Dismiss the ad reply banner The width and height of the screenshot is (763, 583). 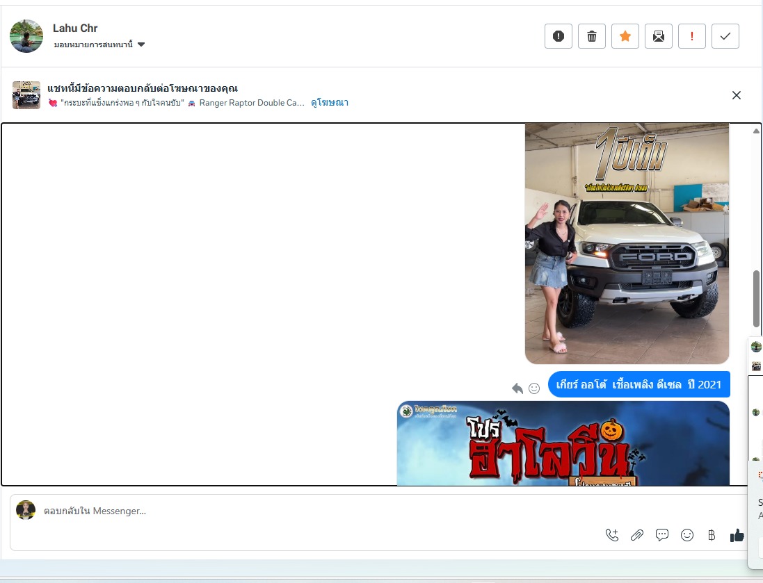737,95
